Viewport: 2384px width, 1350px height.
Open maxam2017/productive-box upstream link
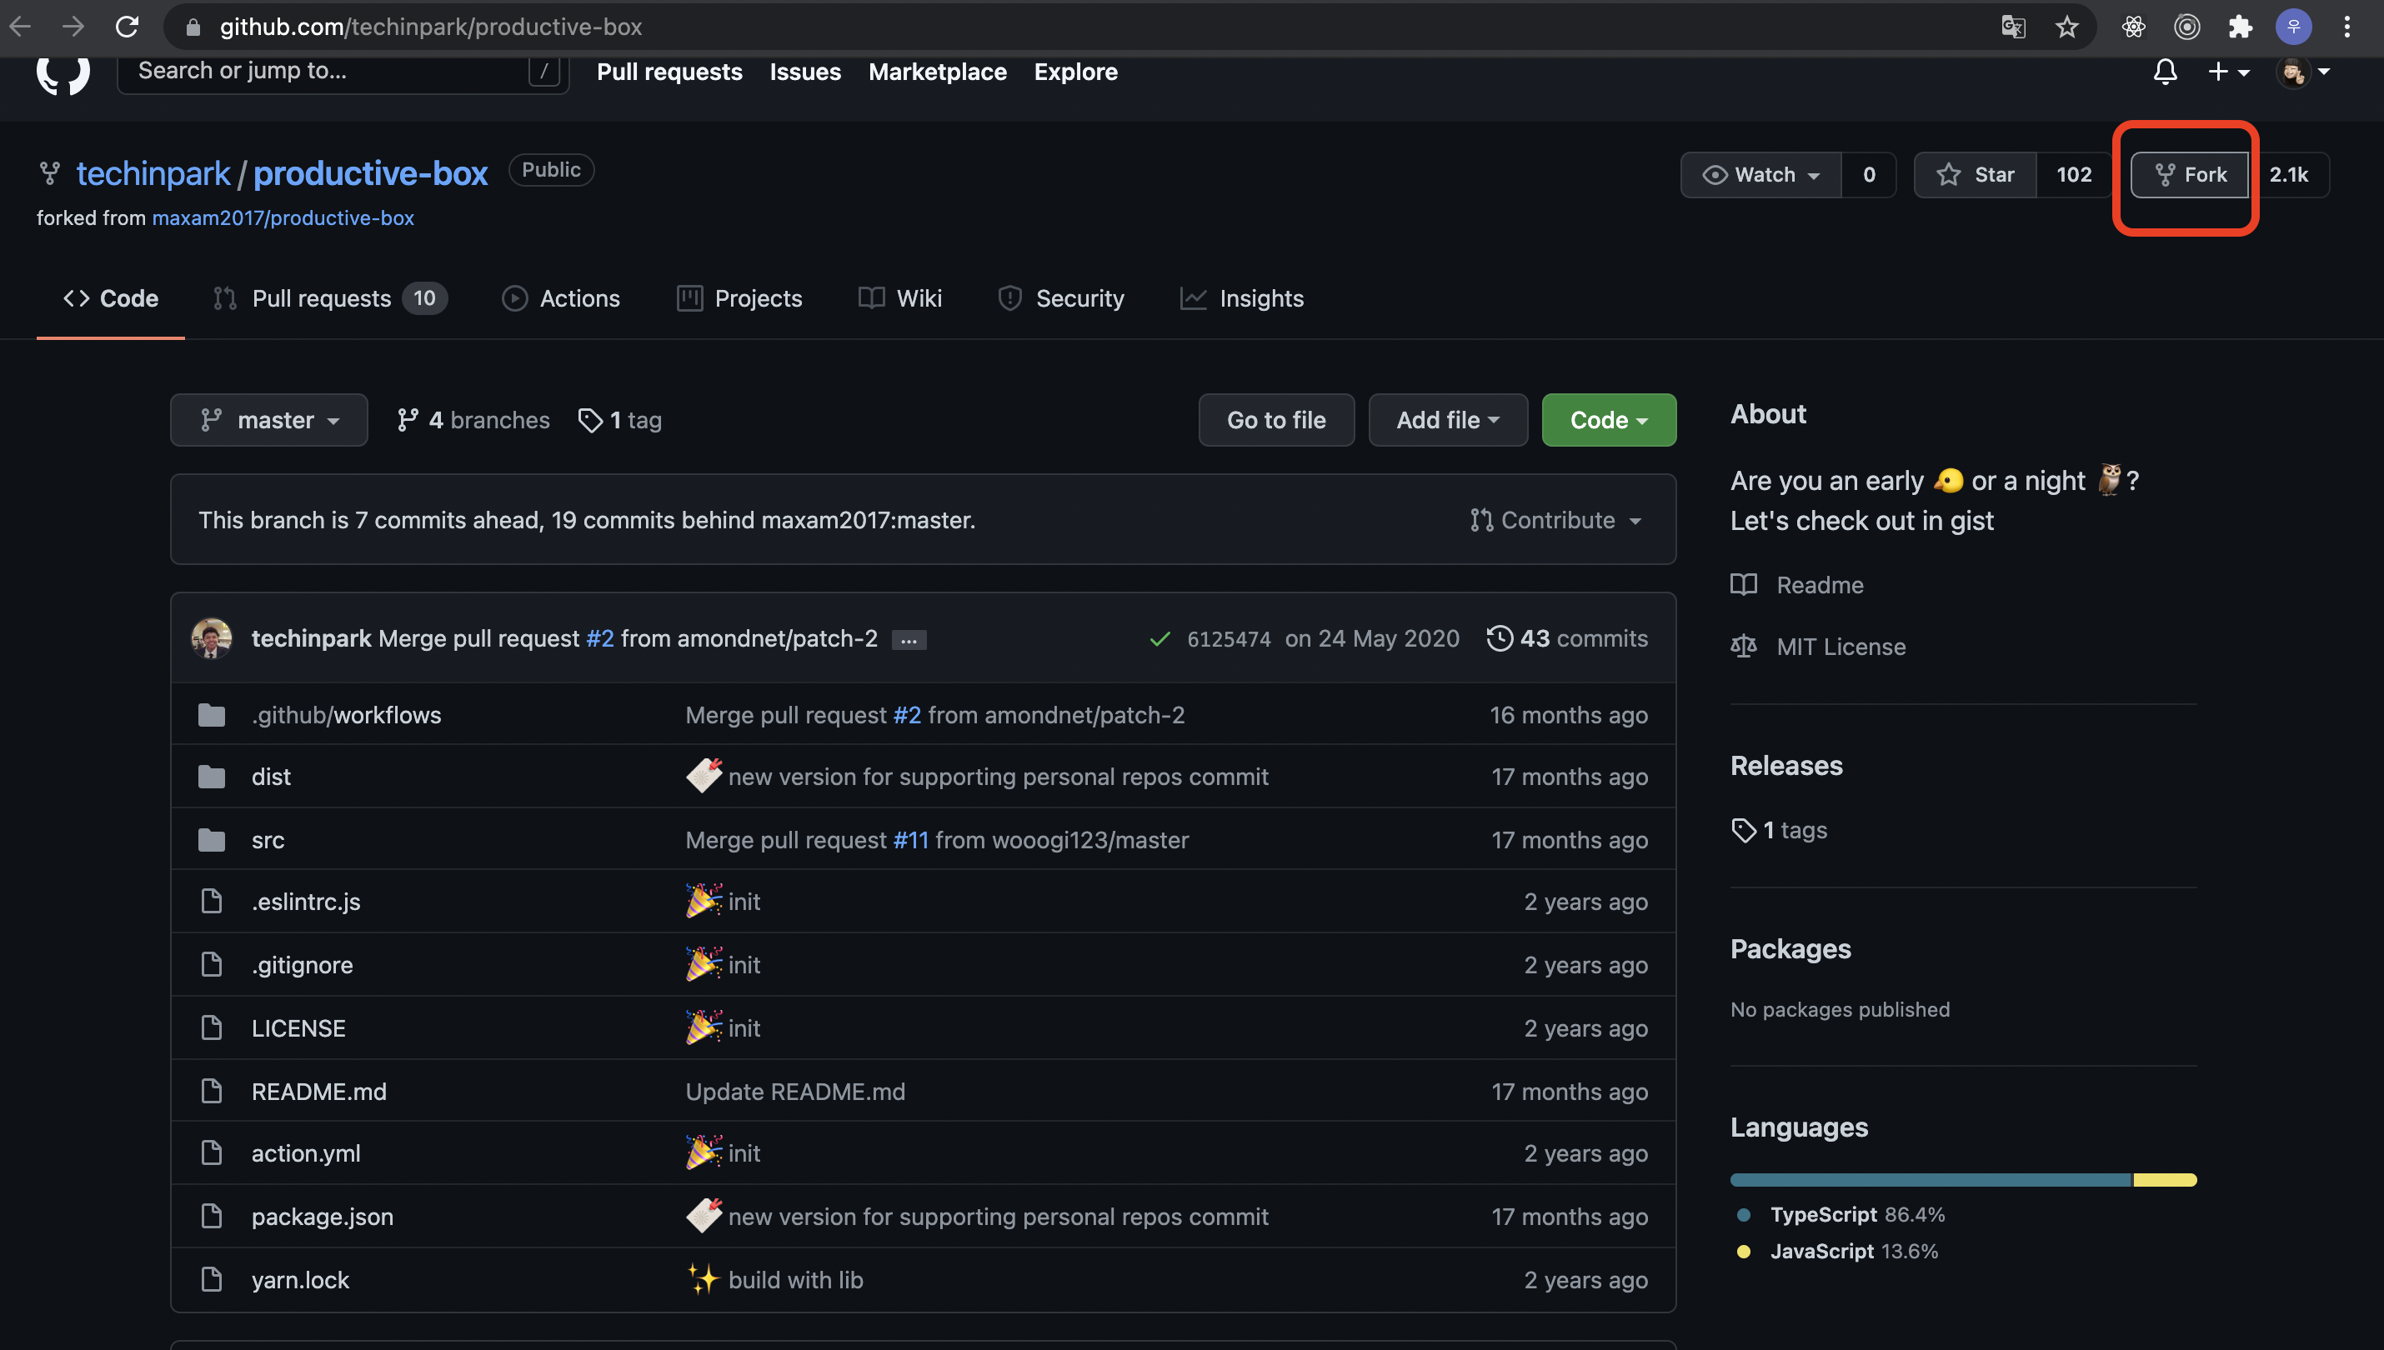(283, 217)
